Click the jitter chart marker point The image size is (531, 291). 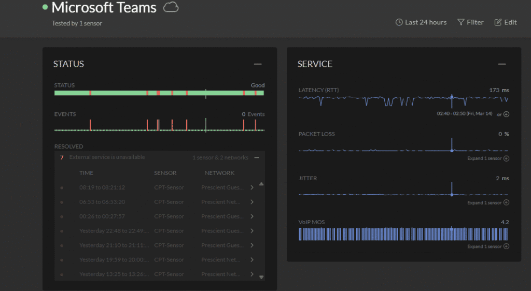[x=452, y=195]
